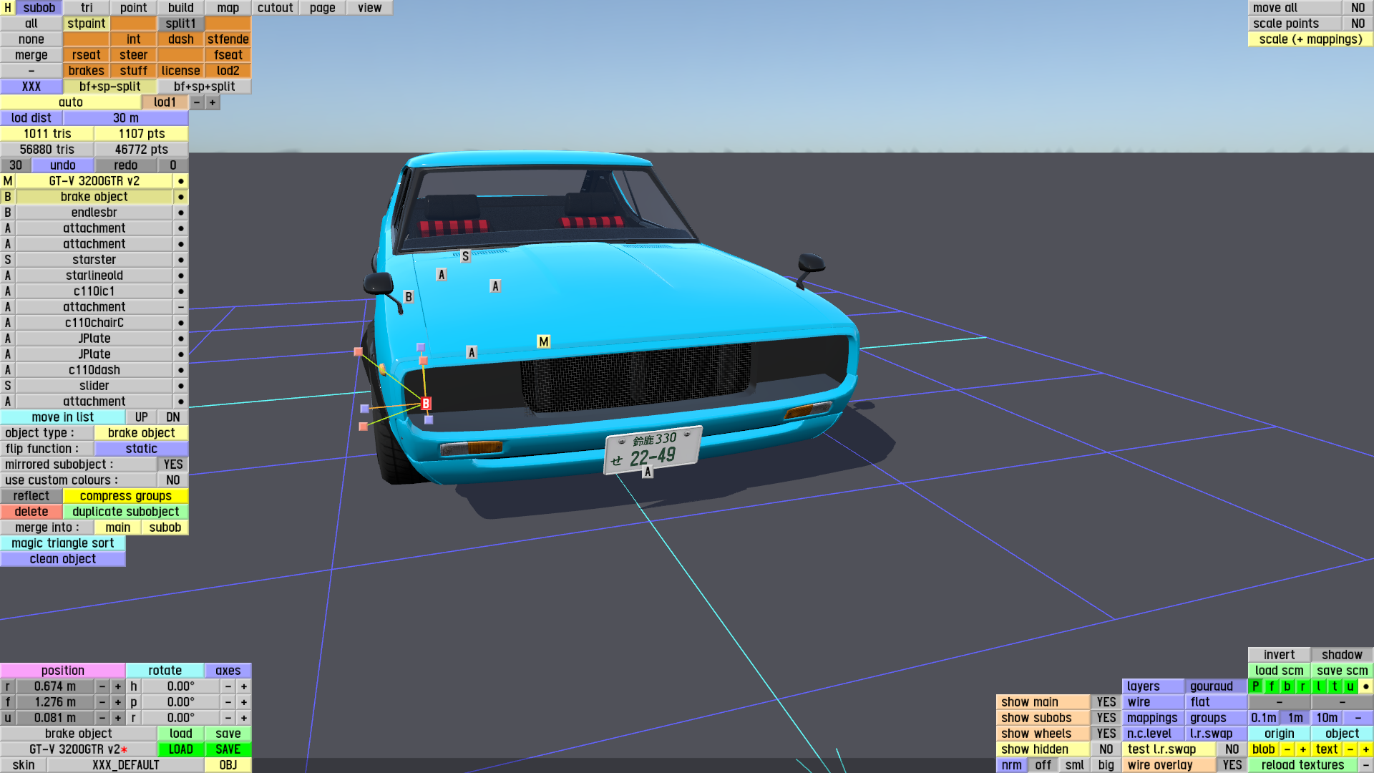
Task: Select the orange brakes group swatch
Action: point(86,71)
